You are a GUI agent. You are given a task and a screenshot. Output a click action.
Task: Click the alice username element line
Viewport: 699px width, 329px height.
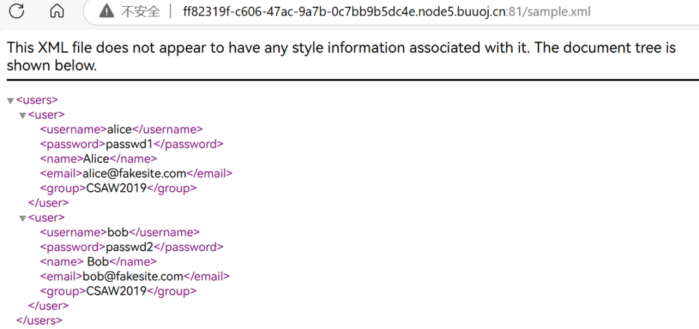point(121,130)
